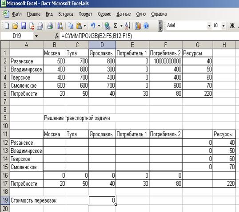Viewport: 239px width, 212px height.
Task: Select column D header
Action: [x=102, y=45]
